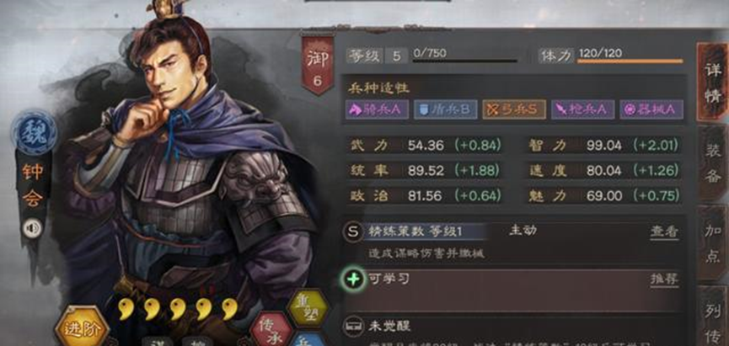Click the S rank skill icon
The height and width of the screenshot is (346, 729).
[x=353, y=232]
